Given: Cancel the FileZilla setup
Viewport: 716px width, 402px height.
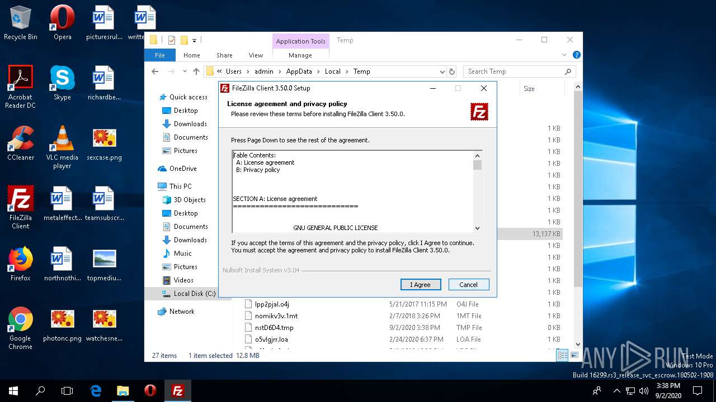Looking at the screenshot, I should coord(469,285).
